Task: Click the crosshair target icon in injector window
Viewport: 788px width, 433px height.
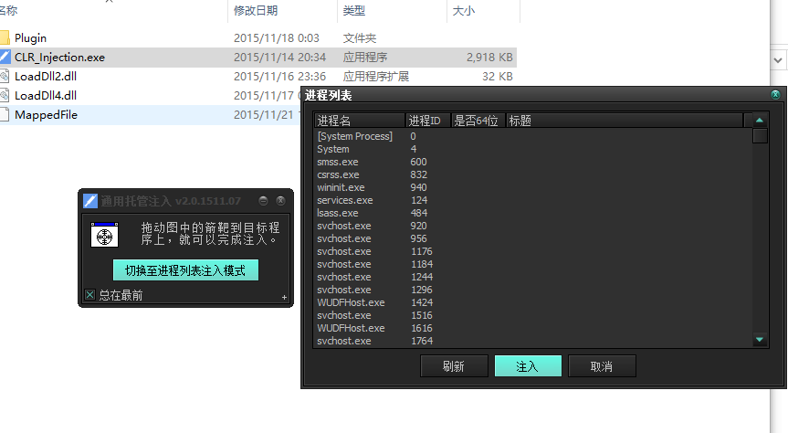Action: point(104,235)
